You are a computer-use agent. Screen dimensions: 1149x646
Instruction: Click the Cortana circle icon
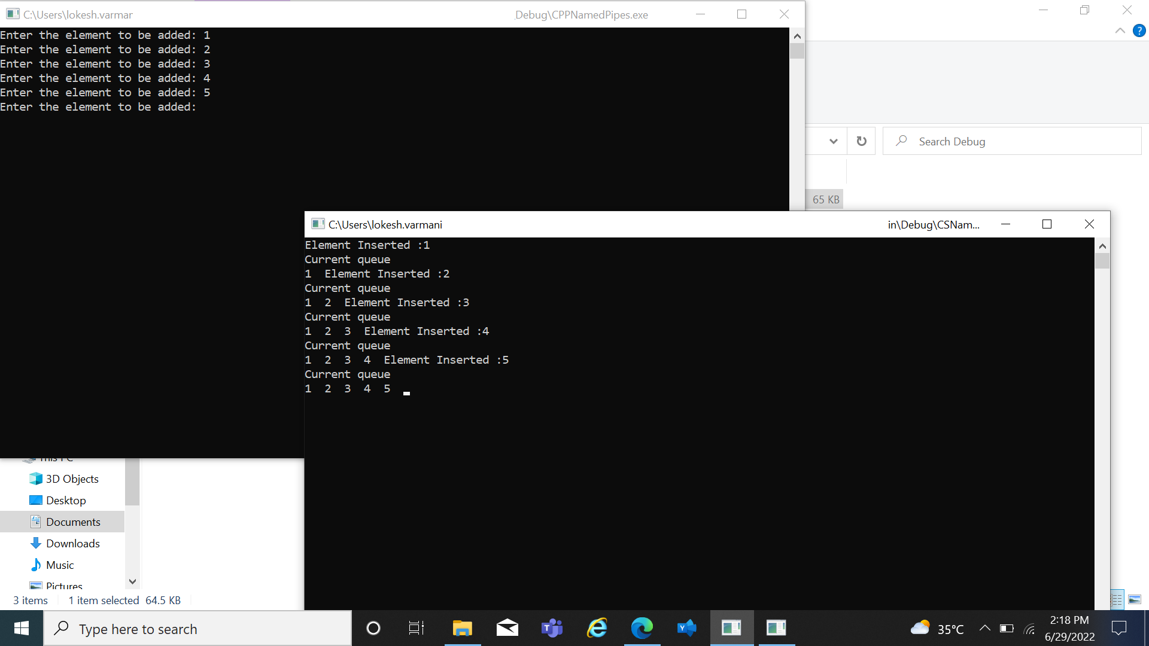point(373,628)
